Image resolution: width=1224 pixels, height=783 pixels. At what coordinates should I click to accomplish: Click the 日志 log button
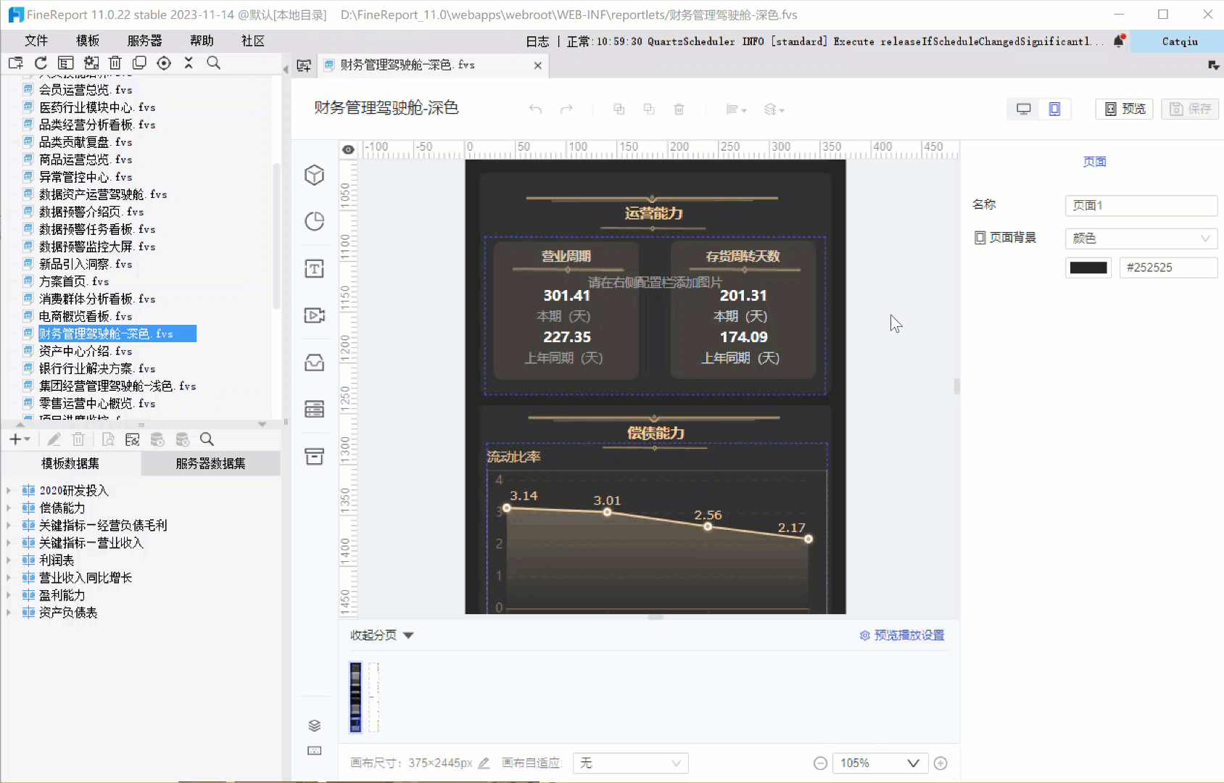point(537,41)
